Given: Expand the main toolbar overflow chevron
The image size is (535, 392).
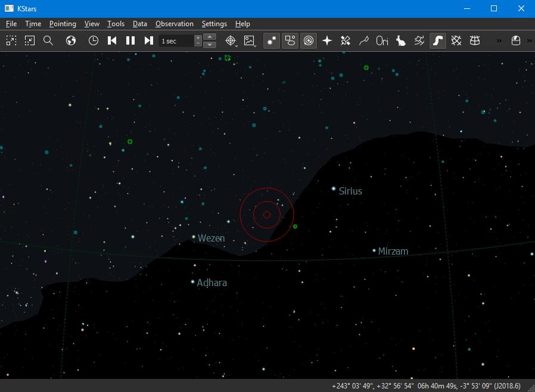Looking at the screenshot, I should tap(499, 41).
